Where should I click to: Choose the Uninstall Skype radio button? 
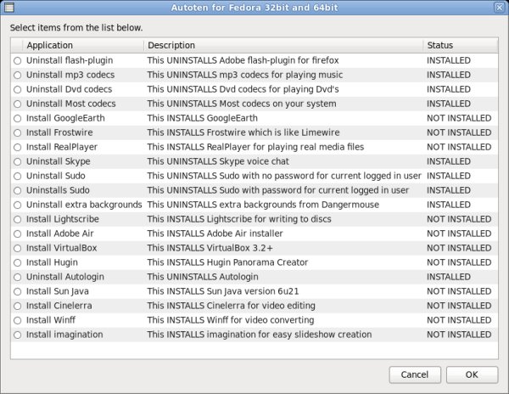click(x=17, y=161)
